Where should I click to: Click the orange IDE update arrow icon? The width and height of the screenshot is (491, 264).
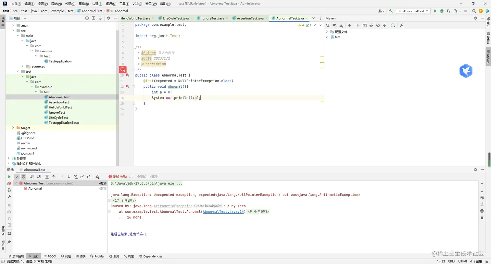point(481,11)
